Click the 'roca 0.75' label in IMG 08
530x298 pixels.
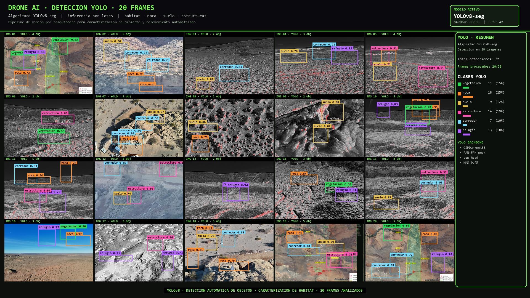(200, 137)
